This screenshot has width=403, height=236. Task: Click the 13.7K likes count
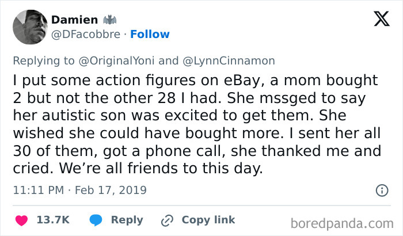[x=53, y=220]
